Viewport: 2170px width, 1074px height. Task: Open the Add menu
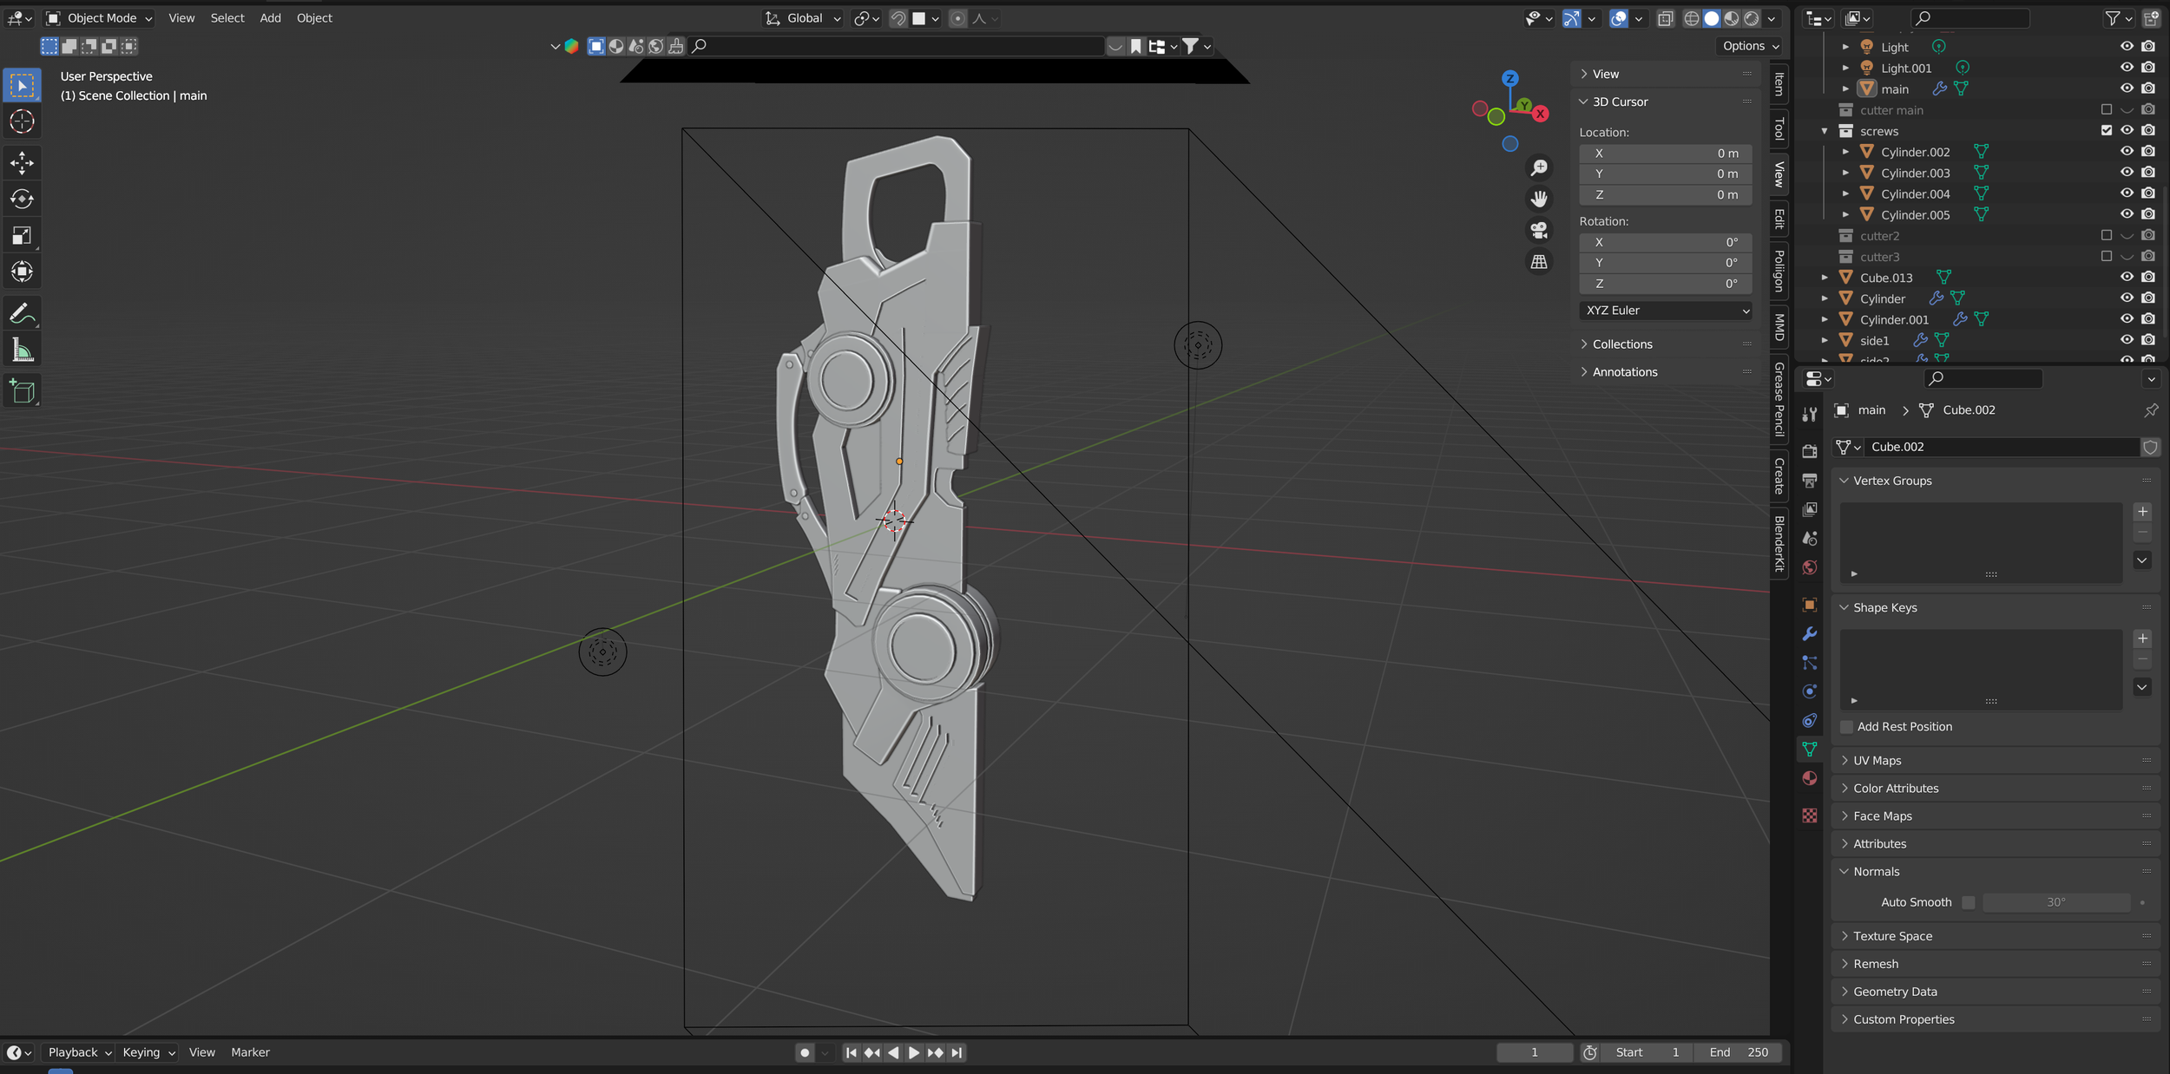270,18
